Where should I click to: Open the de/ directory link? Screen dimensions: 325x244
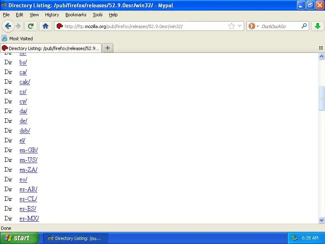[x=23, y=121]
